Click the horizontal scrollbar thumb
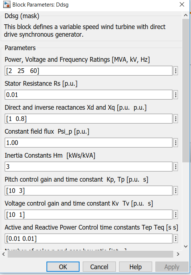Screen dimensions: 191x275 click(90, 254)
